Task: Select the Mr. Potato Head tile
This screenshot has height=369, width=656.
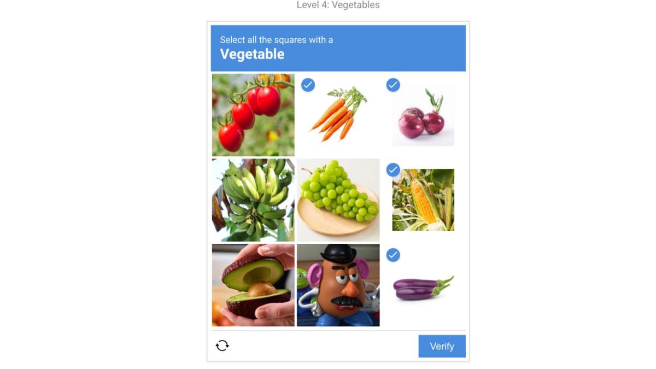Action: pyautogui.click(x=338, y=285)
